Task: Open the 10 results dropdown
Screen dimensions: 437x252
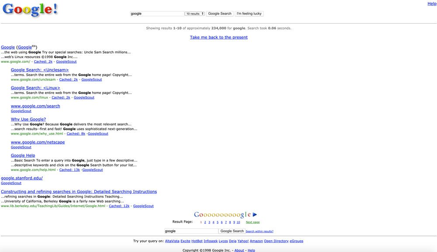Action: (x=194, y=14)
